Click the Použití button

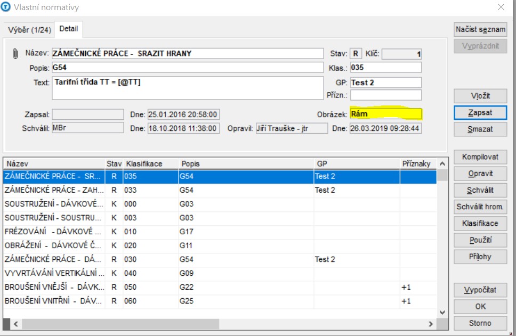point(480,240)
